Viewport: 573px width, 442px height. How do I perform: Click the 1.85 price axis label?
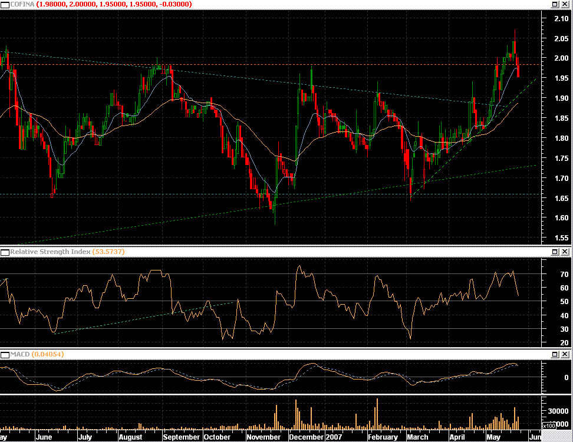click(561, 118)
